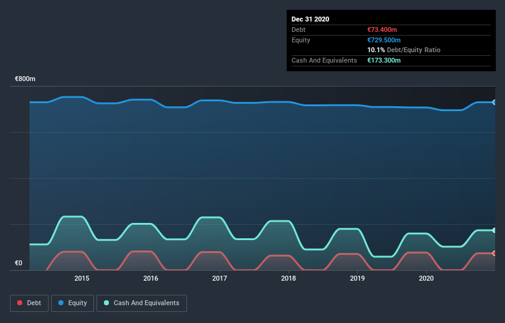Click the €173.300m cash value

[x=384, y=60]
